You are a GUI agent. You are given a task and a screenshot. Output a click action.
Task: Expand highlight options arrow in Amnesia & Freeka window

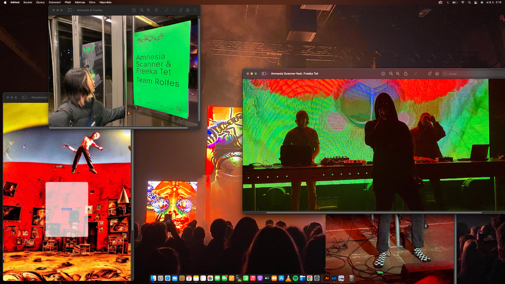click(x=173, y=10)
